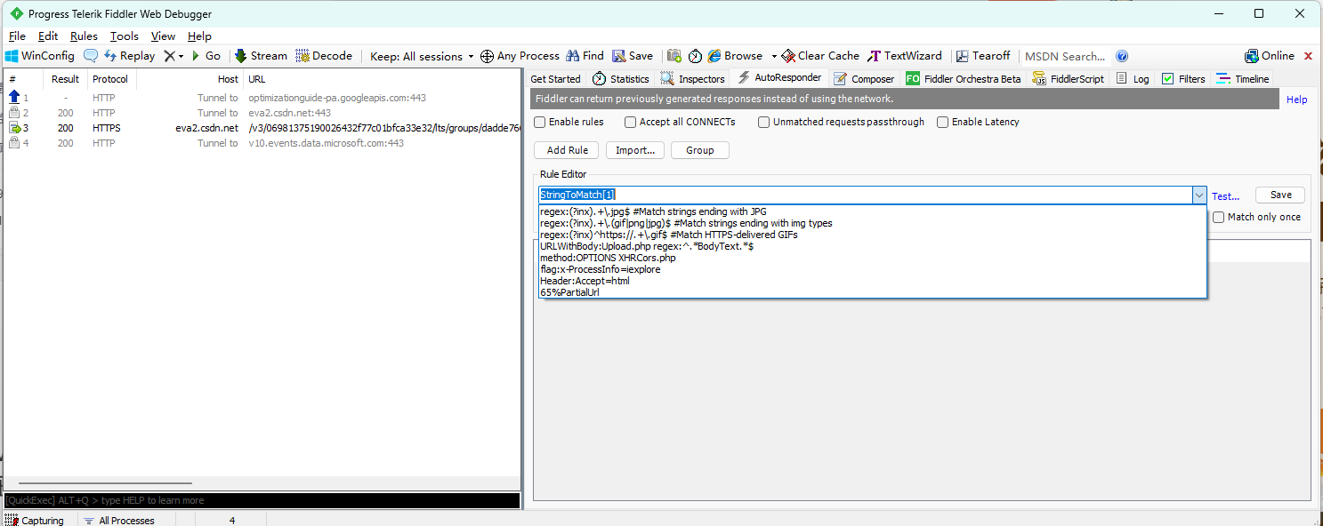Click the Remove (X) toolbar icon

coord(169,56)
